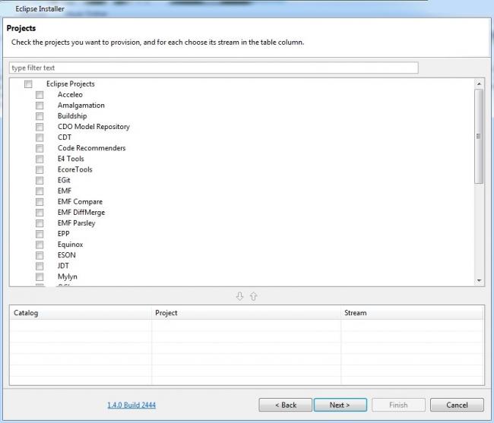Proceed with the Next button
Screen dimensions: 494x423
click(340, 405)
